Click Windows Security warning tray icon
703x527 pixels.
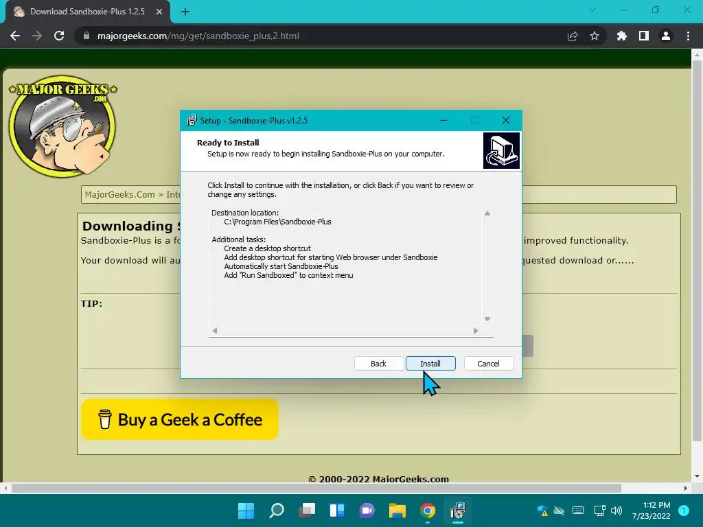[x=542, y=511]
